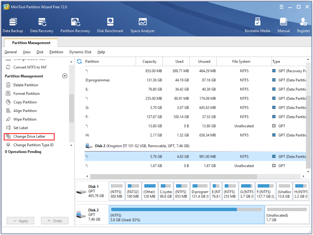Screen dimensions: 313x235
Task: Select the H: partition row
Action: [x=195, y=135]
